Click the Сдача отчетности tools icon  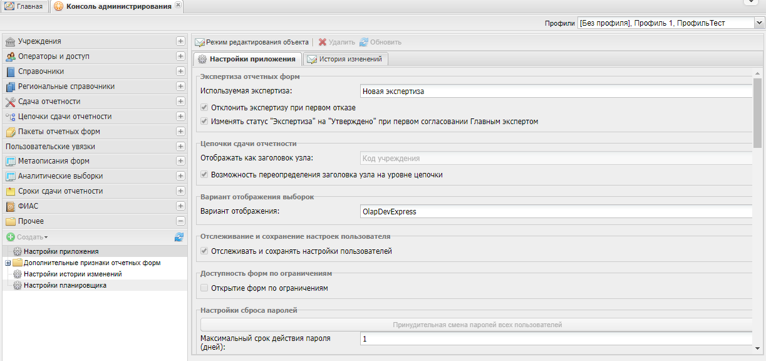11,102
